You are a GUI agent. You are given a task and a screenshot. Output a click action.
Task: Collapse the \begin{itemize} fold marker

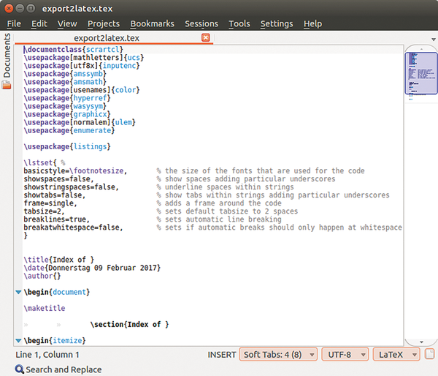pyautogui.click(x=18, y=341)
